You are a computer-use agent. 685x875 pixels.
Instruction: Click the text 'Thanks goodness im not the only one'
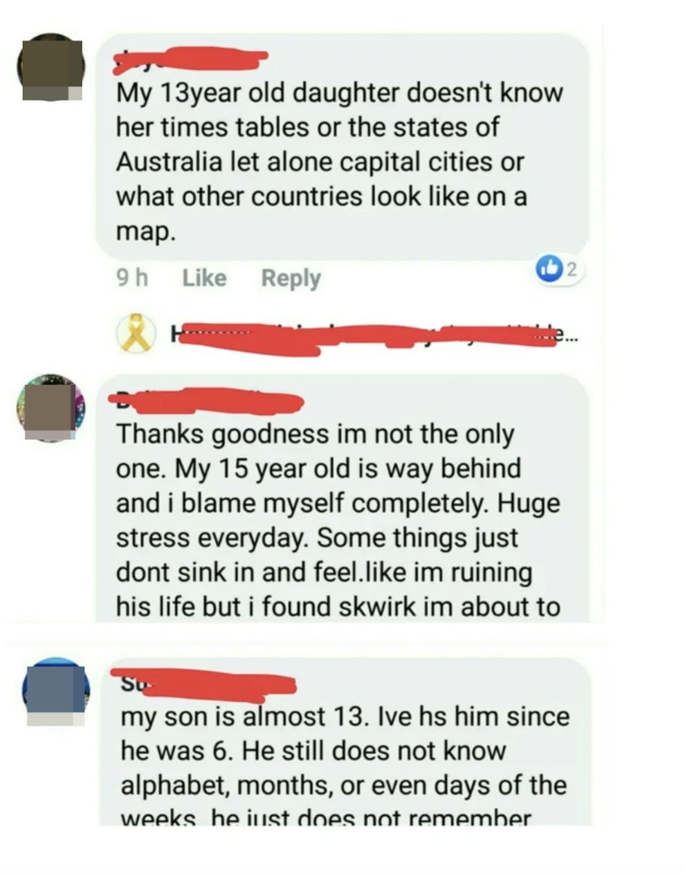pyautogui.click(x=315, y=451)
